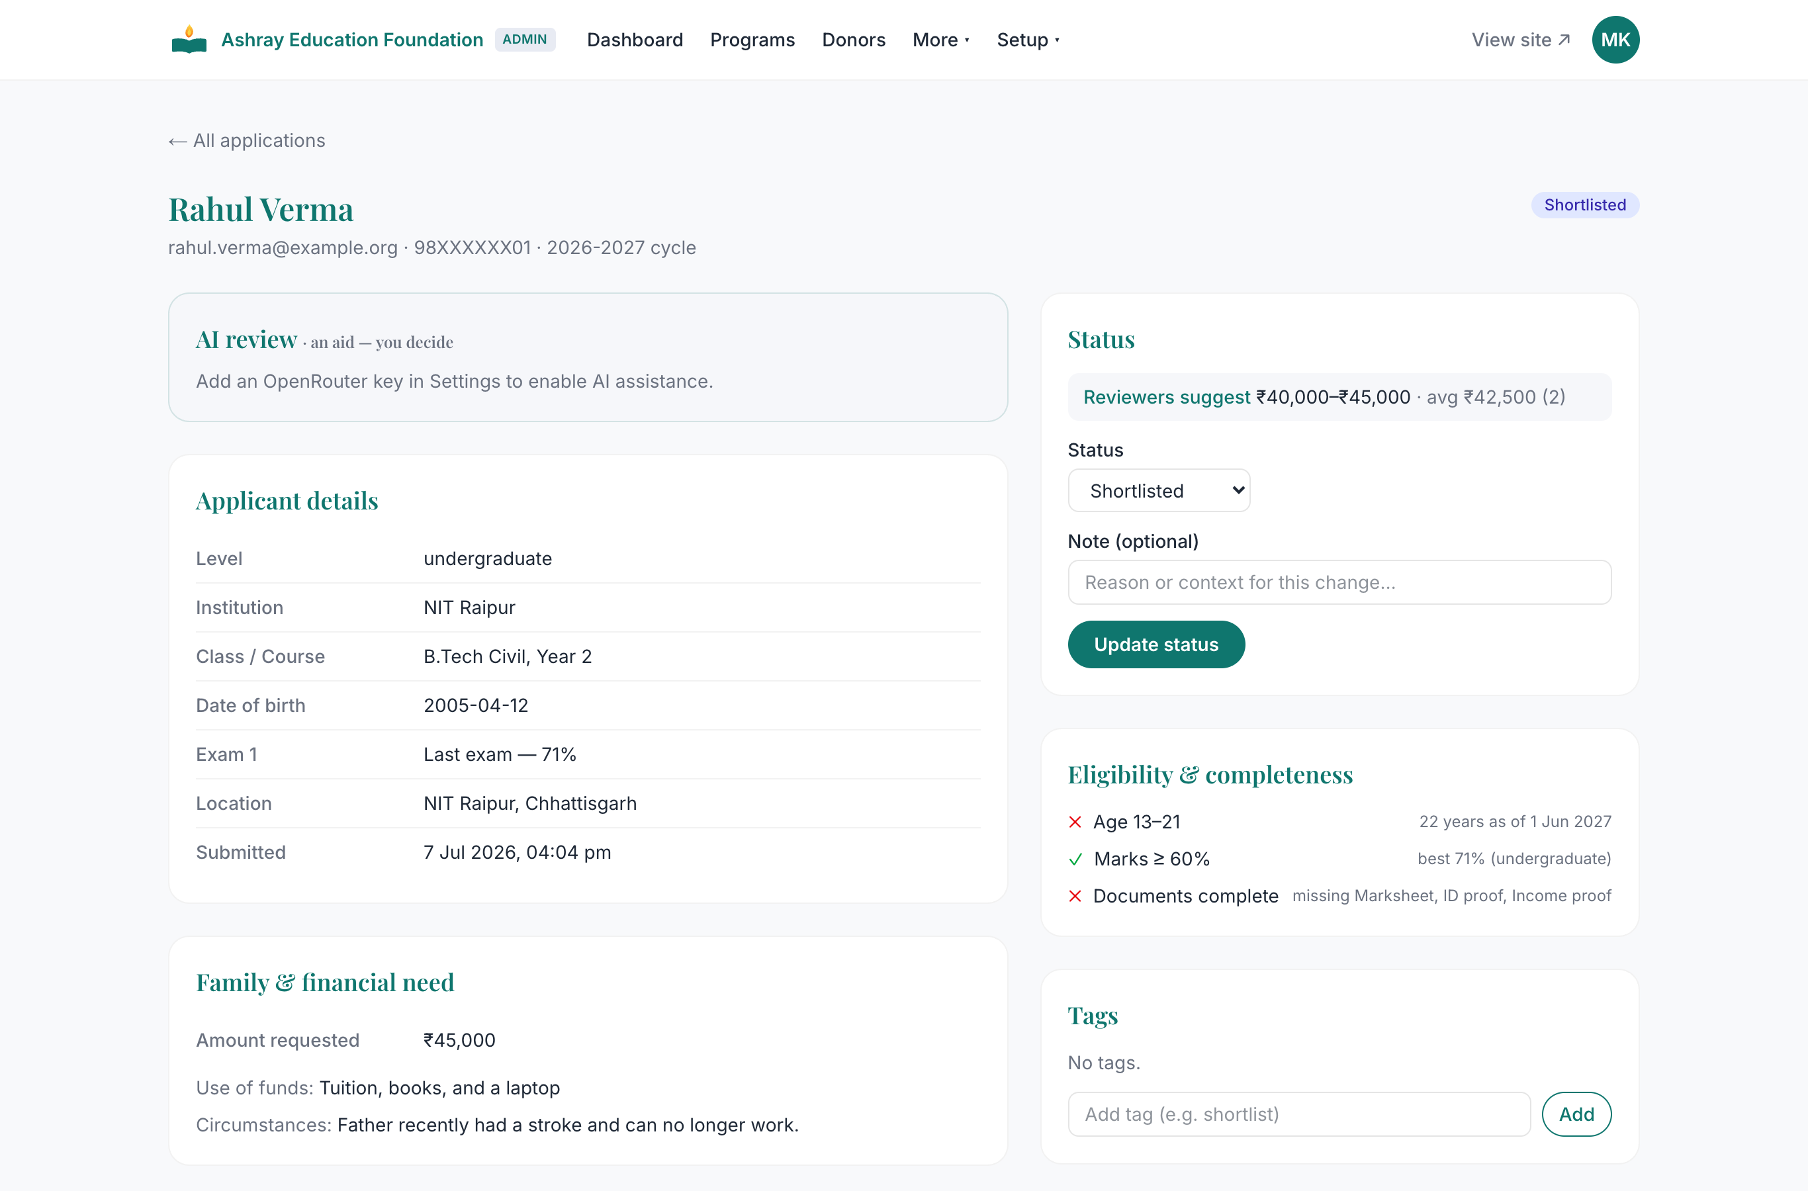Click the undergraduate level value
Viewport: 1808px width, 1191px height.
pos(488,558)
